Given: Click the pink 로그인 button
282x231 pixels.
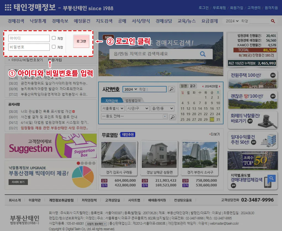Looking at the screenshot, I should click(x=81, y=41).
